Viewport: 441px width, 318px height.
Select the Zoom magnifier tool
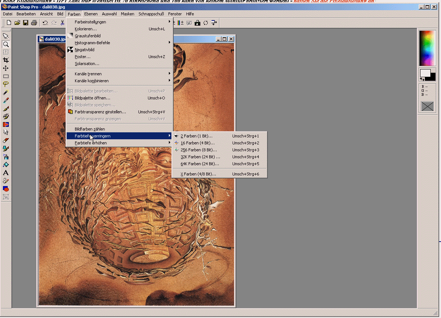click(x=6, y=44)
